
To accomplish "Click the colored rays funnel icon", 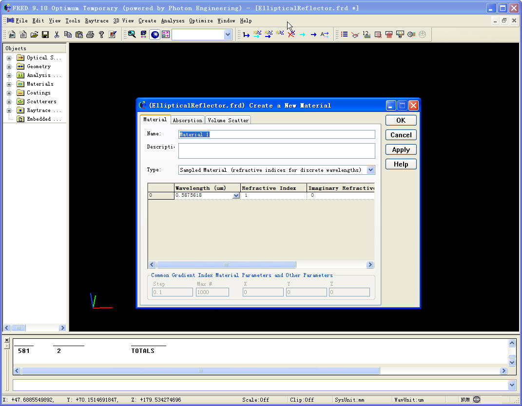I will (400, 34).
